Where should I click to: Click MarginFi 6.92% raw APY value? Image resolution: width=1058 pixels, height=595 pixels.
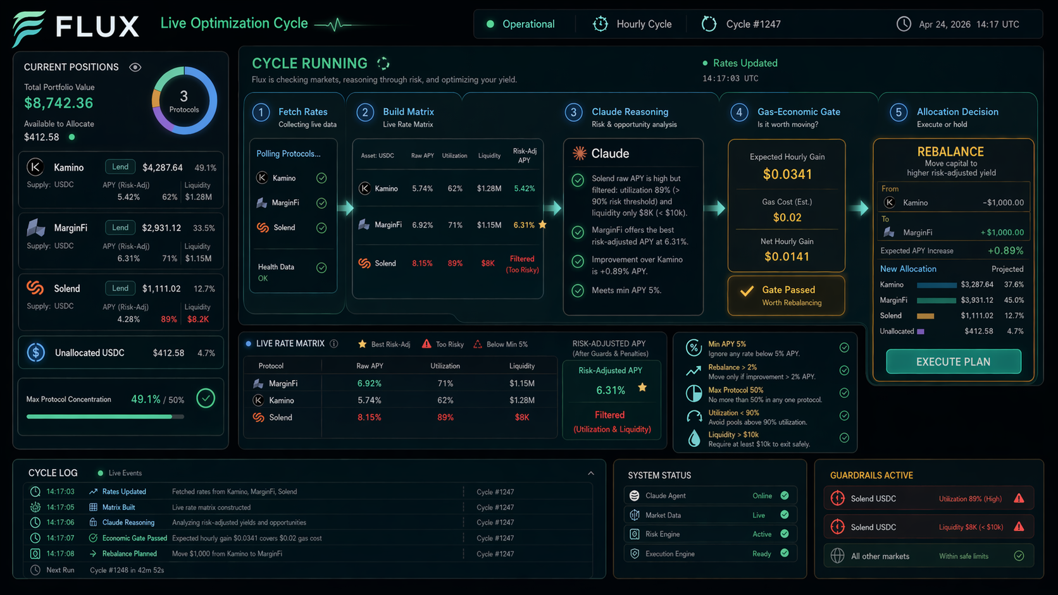(370, 383)
